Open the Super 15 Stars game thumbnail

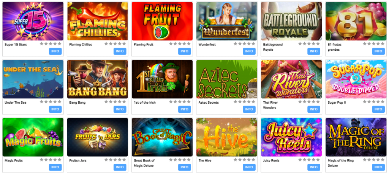33,21
